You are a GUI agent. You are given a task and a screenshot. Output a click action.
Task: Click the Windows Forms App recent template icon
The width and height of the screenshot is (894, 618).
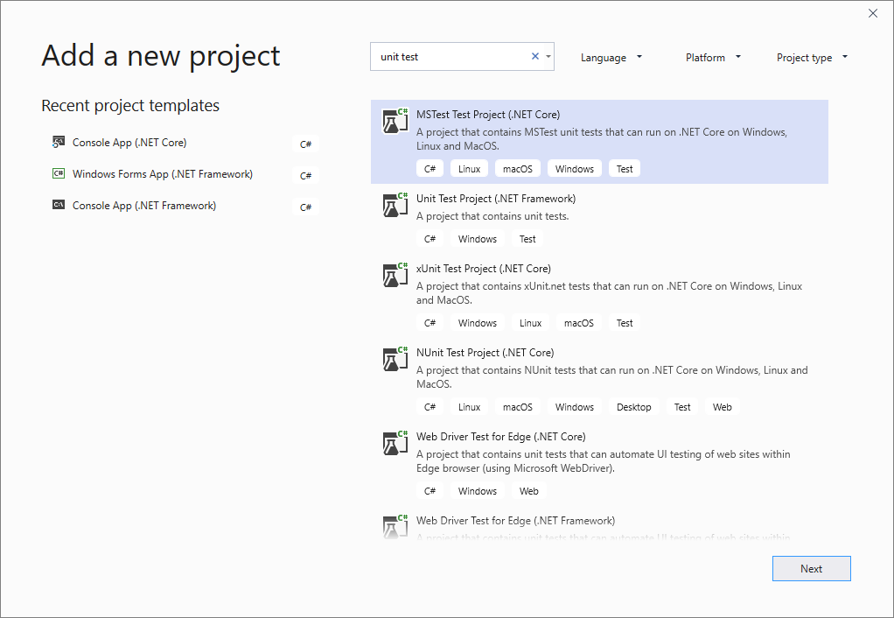(59, 174)
